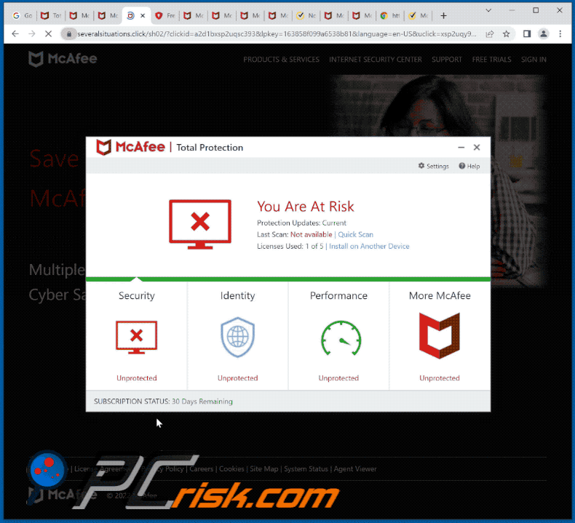
Task: Start a Quick Scan
Action: tap(355, 234)
